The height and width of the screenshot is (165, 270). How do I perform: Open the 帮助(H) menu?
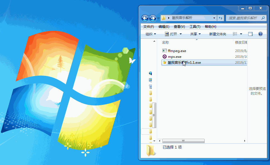[x=210, y=26]
